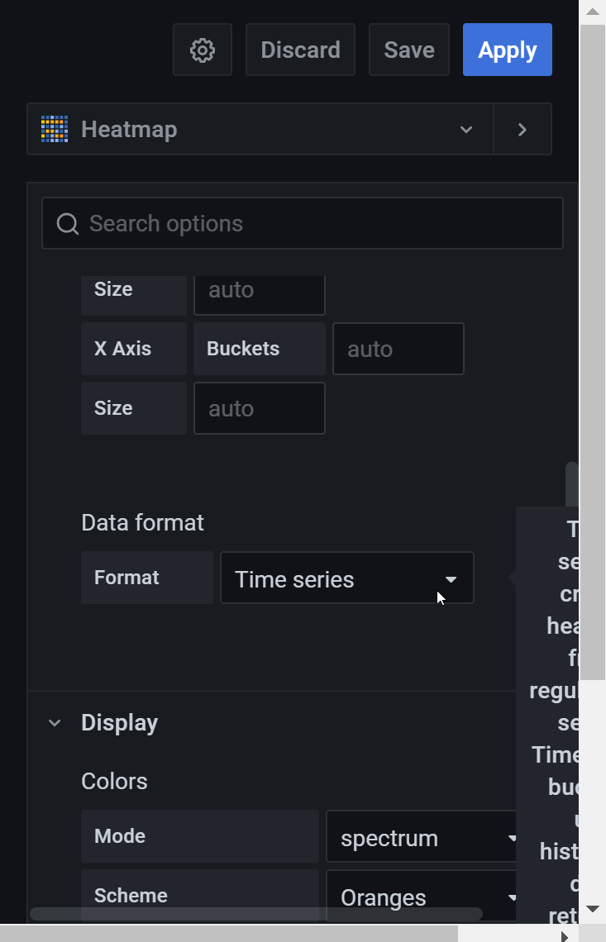This screenshot has height=942, width=606.
Task: Discard the panel edits
Action: click(300, 50)
